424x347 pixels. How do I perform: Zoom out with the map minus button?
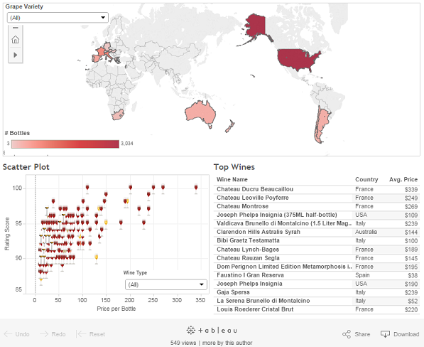click(16, 28)
